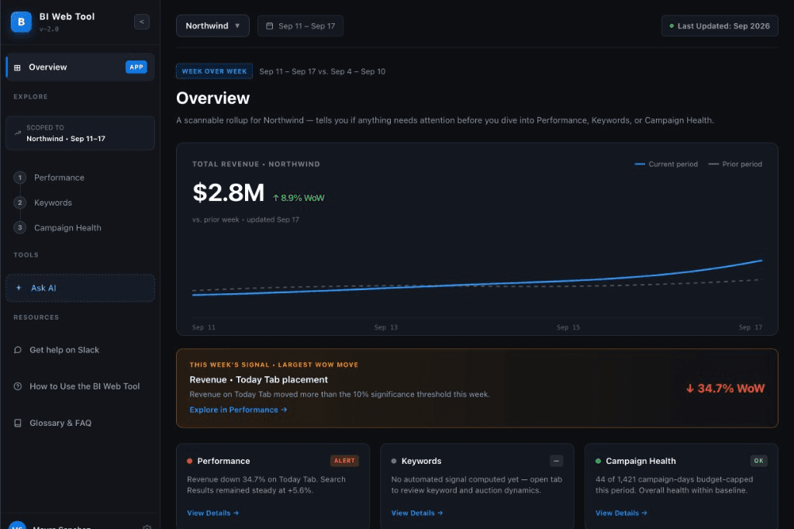The height and width of the screenshot is (529, 794).
Task: Click the user avatar at sidebar bottom
Action: coord(18,525)
